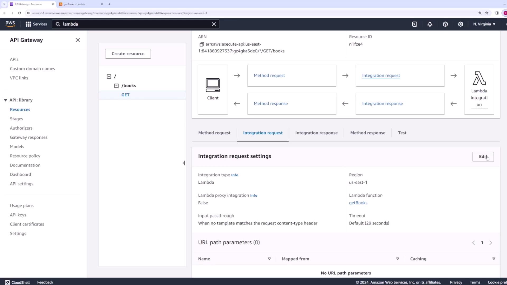Click the Client computer icon
This screenshot has width=507, height=285.
click(213, 85)
